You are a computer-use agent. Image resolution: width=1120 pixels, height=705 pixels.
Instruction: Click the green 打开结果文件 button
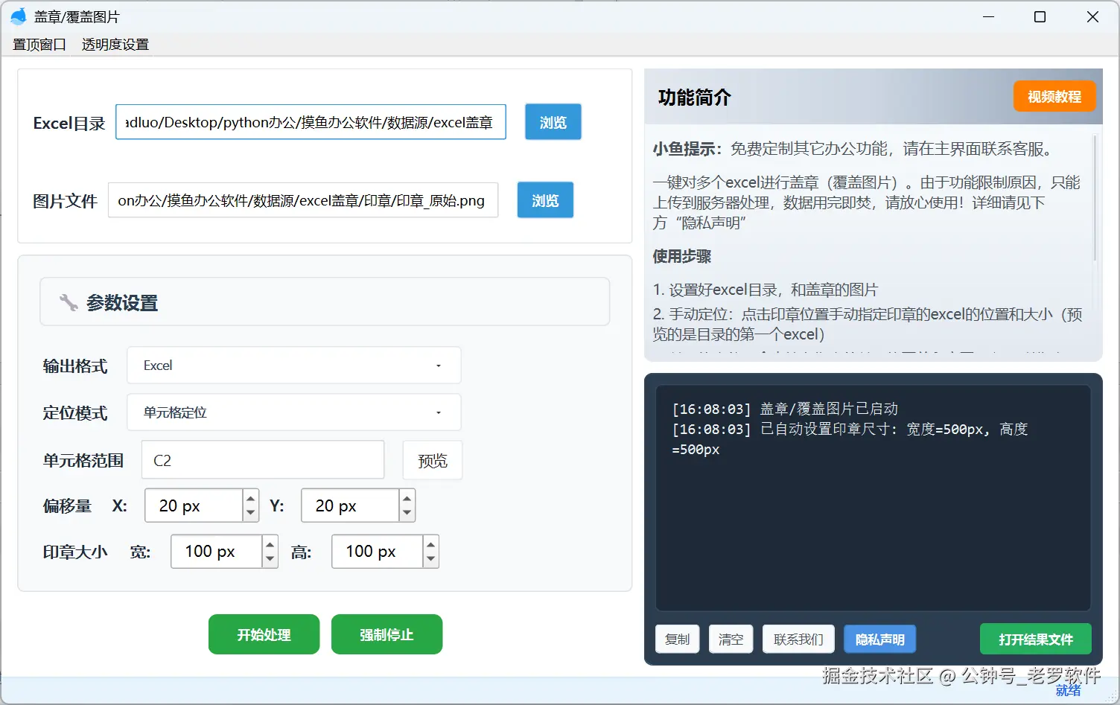pyautogui.click(x=1035, y=639)
